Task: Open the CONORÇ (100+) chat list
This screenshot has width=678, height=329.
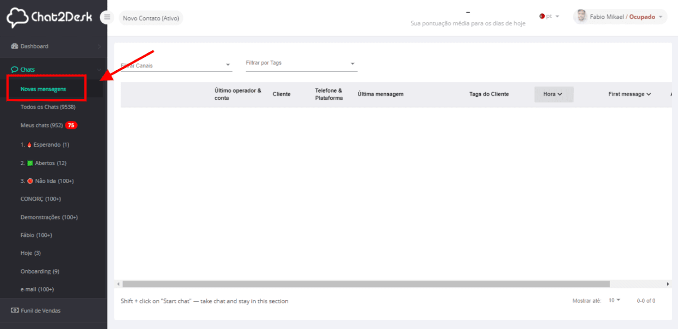Action: (41, 199)
